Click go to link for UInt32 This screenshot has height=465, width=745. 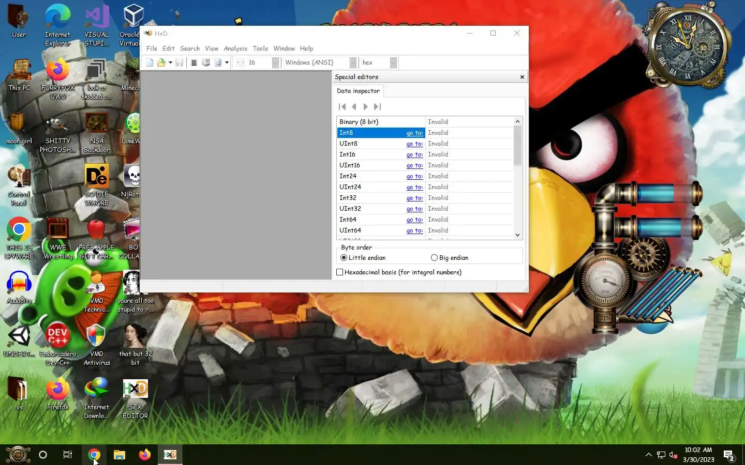[x=414, y=209]
